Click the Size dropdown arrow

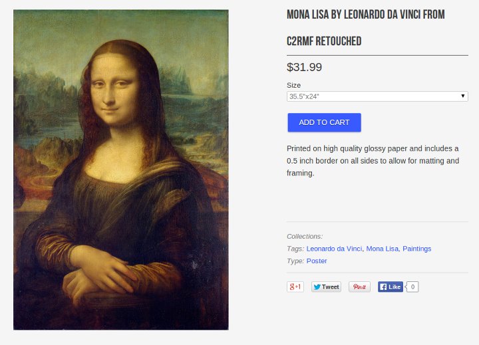pos(463,96)
